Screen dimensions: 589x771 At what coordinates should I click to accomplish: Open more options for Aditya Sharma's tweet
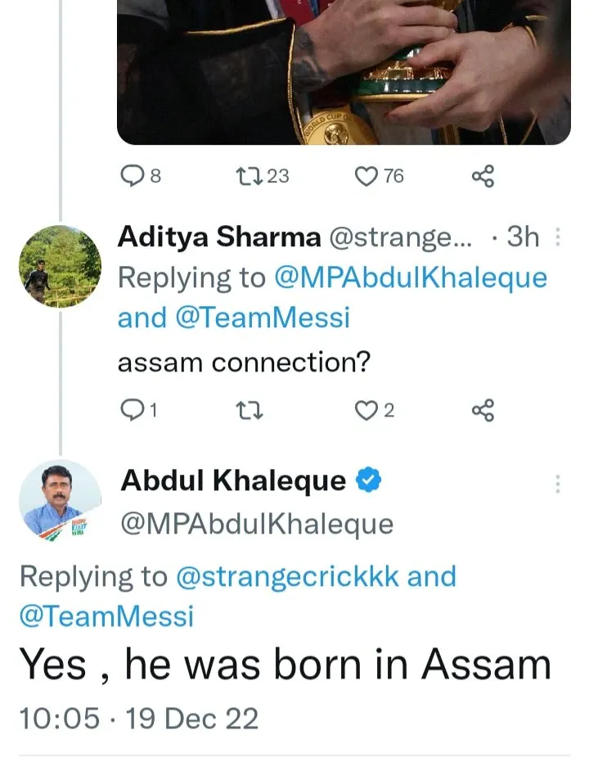tap(558, 237)
